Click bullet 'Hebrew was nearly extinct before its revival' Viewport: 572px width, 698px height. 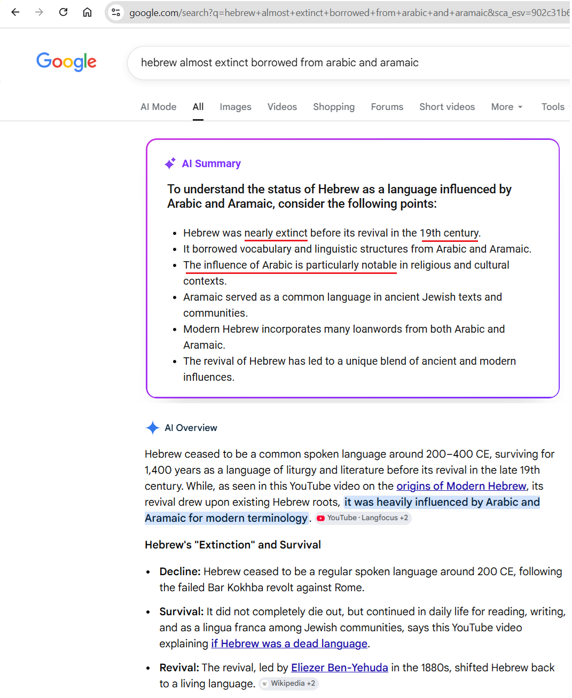(332, 233)
